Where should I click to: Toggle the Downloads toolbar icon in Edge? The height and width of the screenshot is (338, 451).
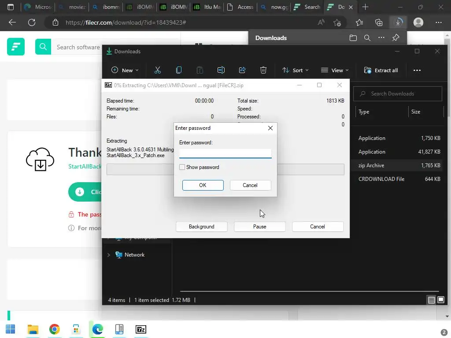[x=398, y=22]
